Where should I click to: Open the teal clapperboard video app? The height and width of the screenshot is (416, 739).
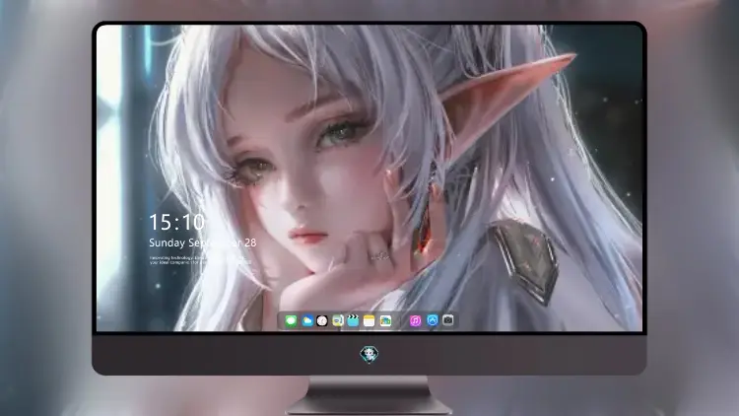pyautogui.click(x=353, y=321)
